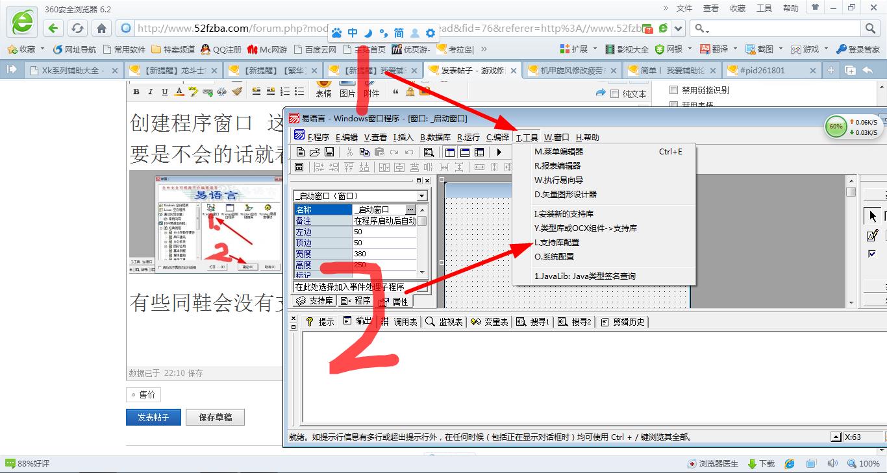
Task: Click the ellipsis button beside 名称 value
Action: (410, 210)
